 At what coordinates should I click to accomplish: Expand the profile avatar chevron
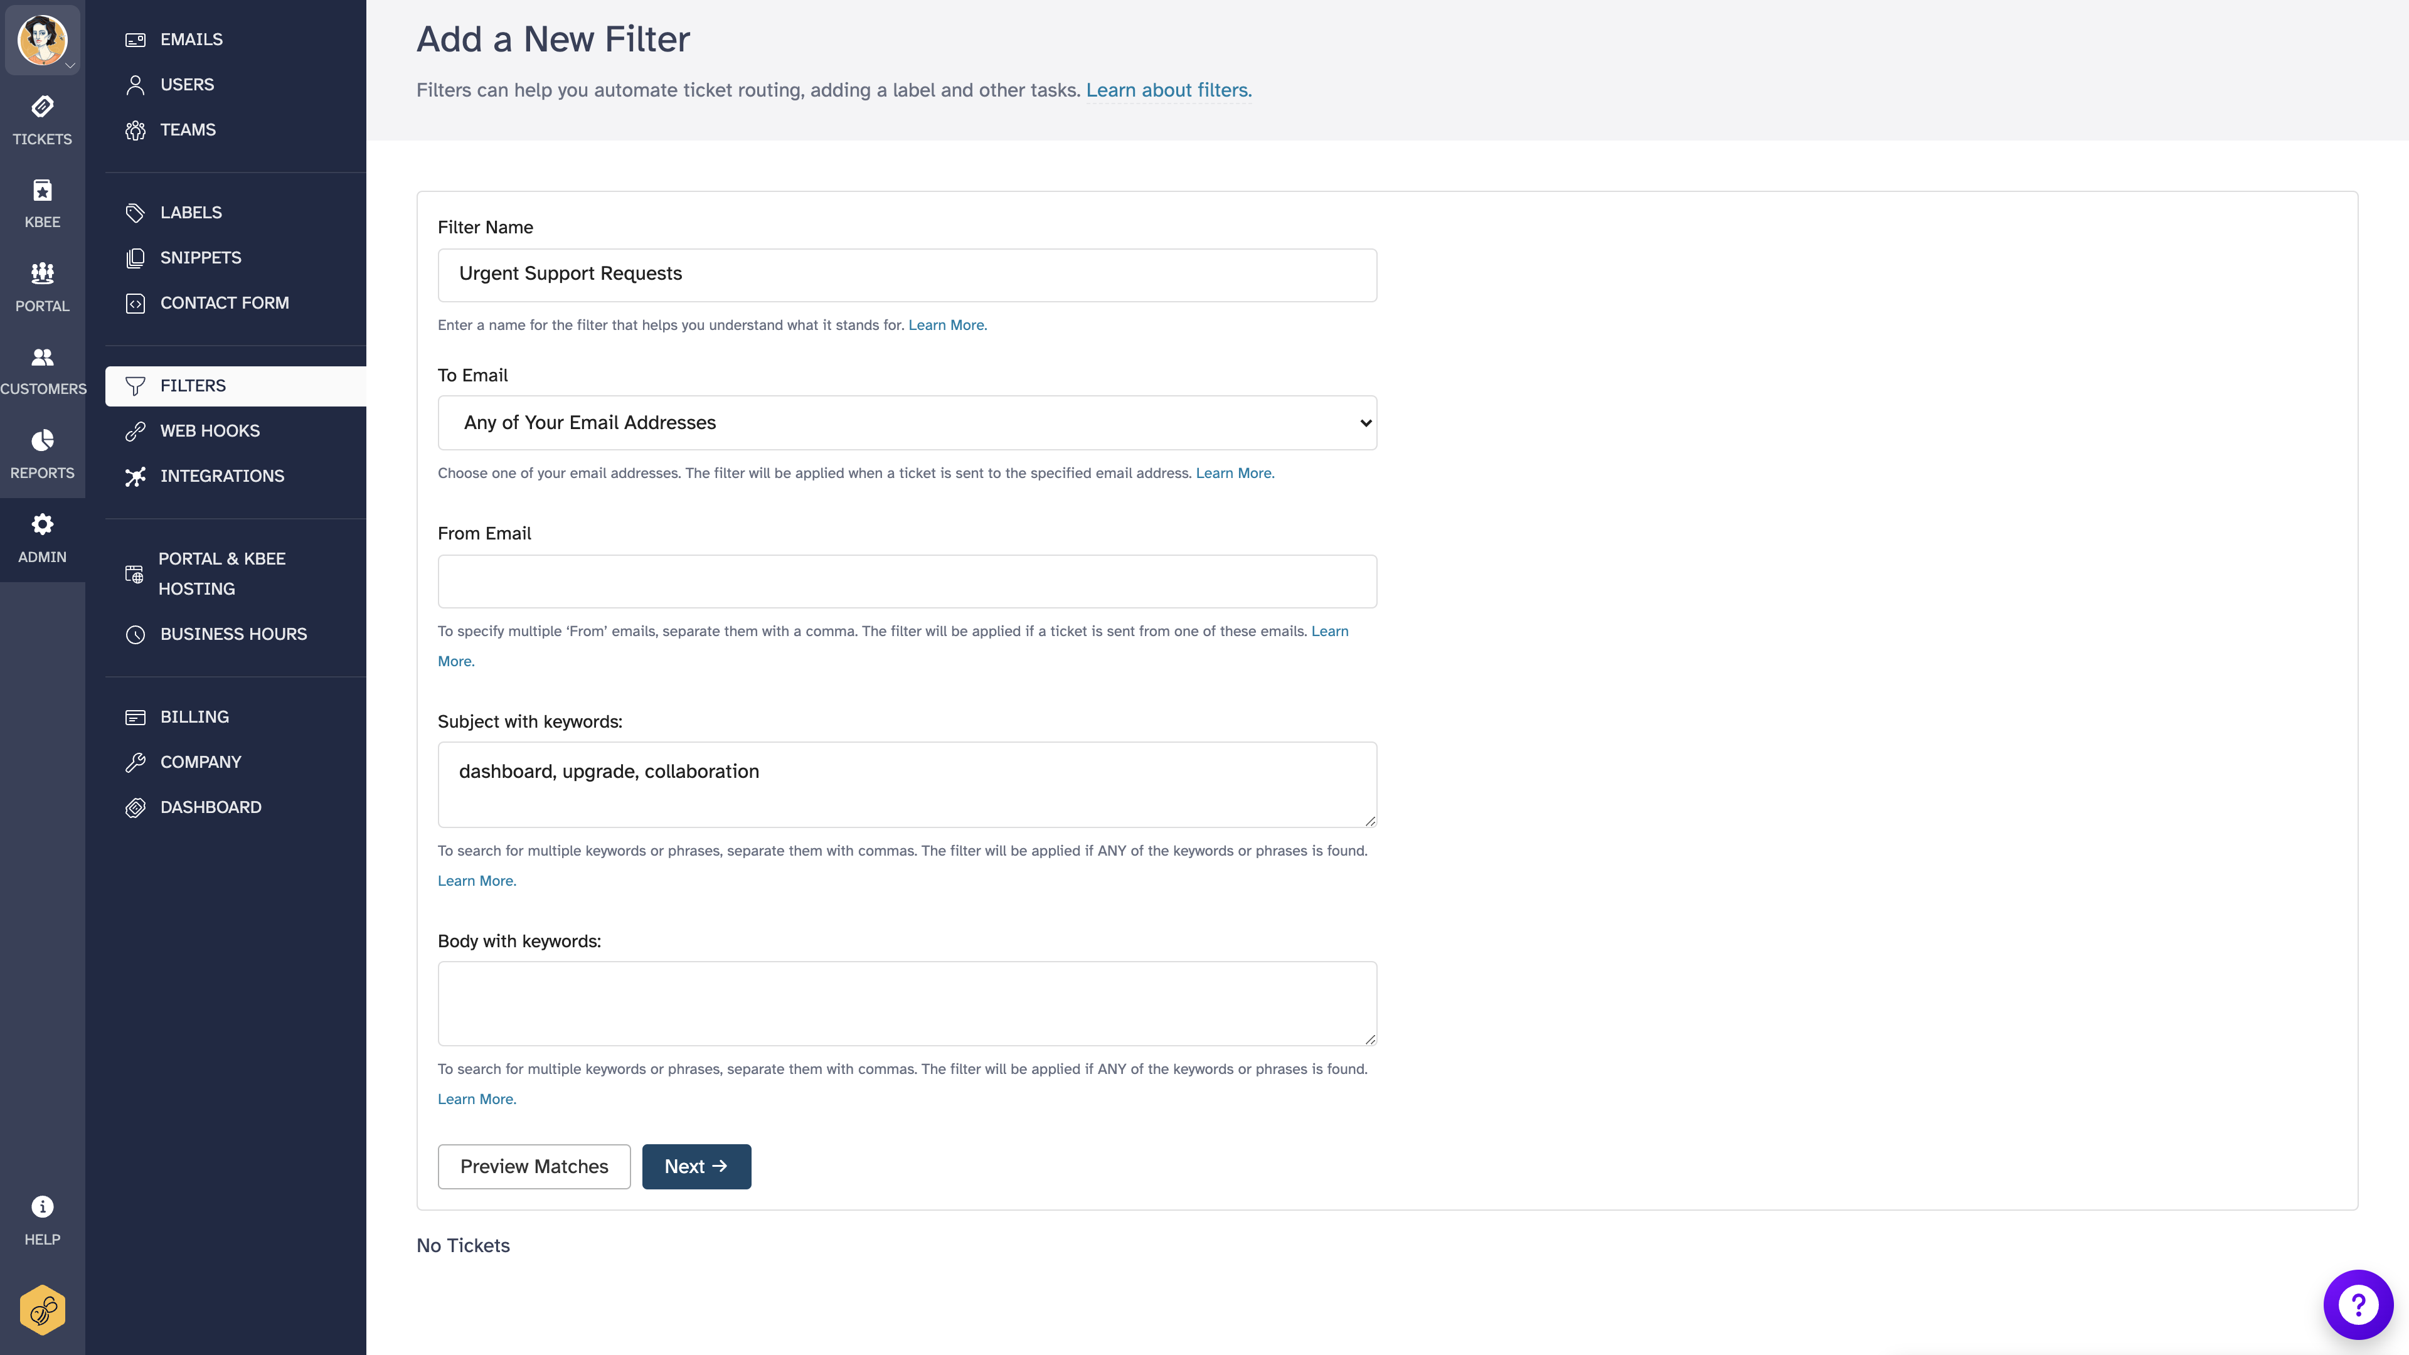click(70, 66)
